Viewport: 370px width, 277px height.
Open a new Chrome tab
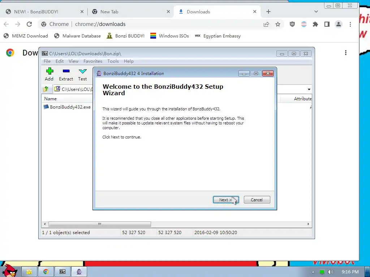pos(268,12)
